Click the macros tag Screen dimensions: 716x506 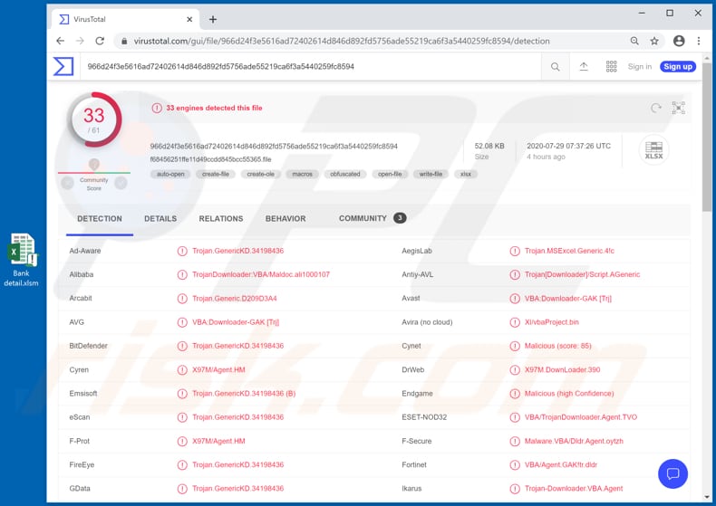tap(303, 174)
